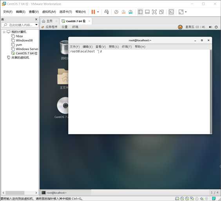Toggle thumbnail bar view icon

point(147,12)
